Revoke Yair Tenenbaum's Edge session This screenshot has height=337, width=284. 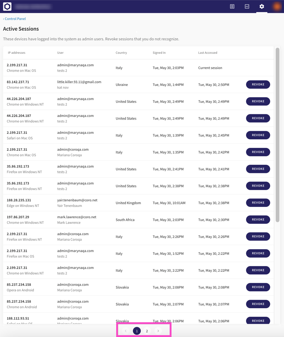(258, 203)
